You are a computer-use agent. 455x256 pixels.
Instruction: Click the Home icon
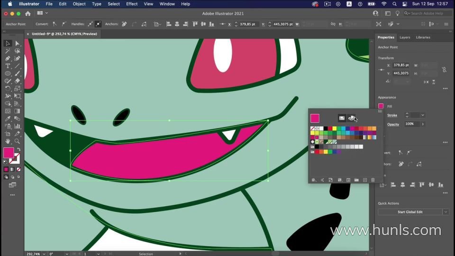point(28,13)
